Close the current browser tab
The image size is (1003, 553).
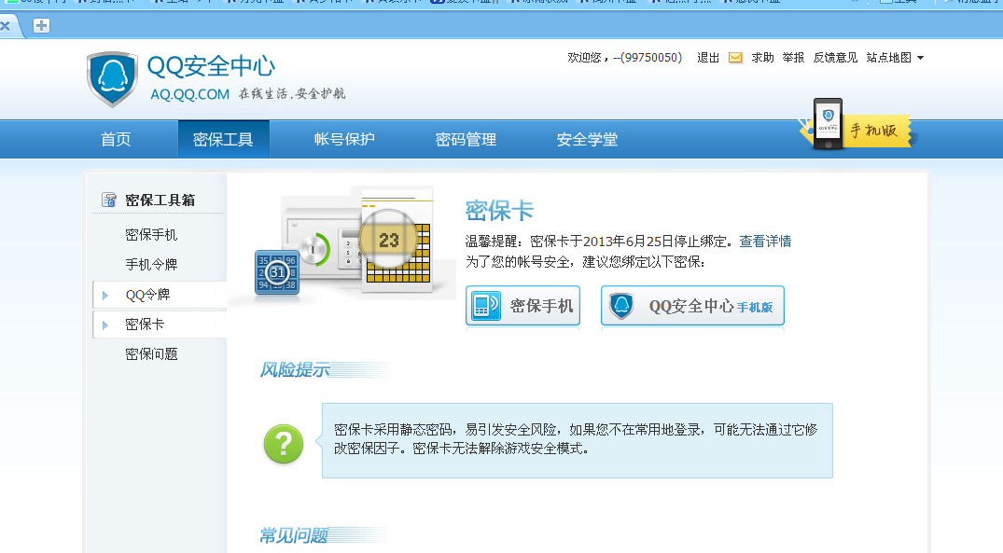point(5,26)
